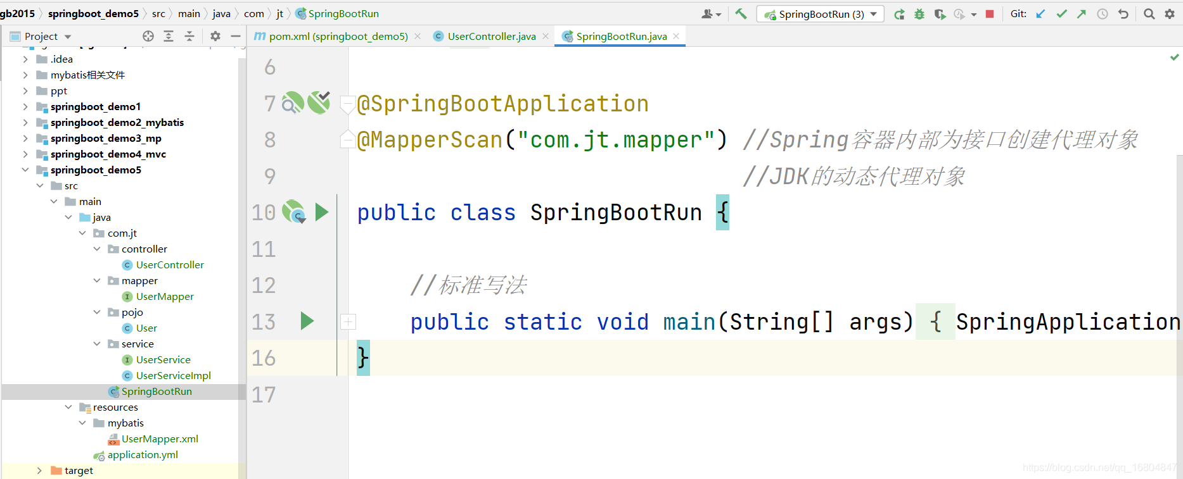Viewport: 1183px width, 479px height.
Task: Unfold the collapsed main method body
Action: (x=348, y=321)
